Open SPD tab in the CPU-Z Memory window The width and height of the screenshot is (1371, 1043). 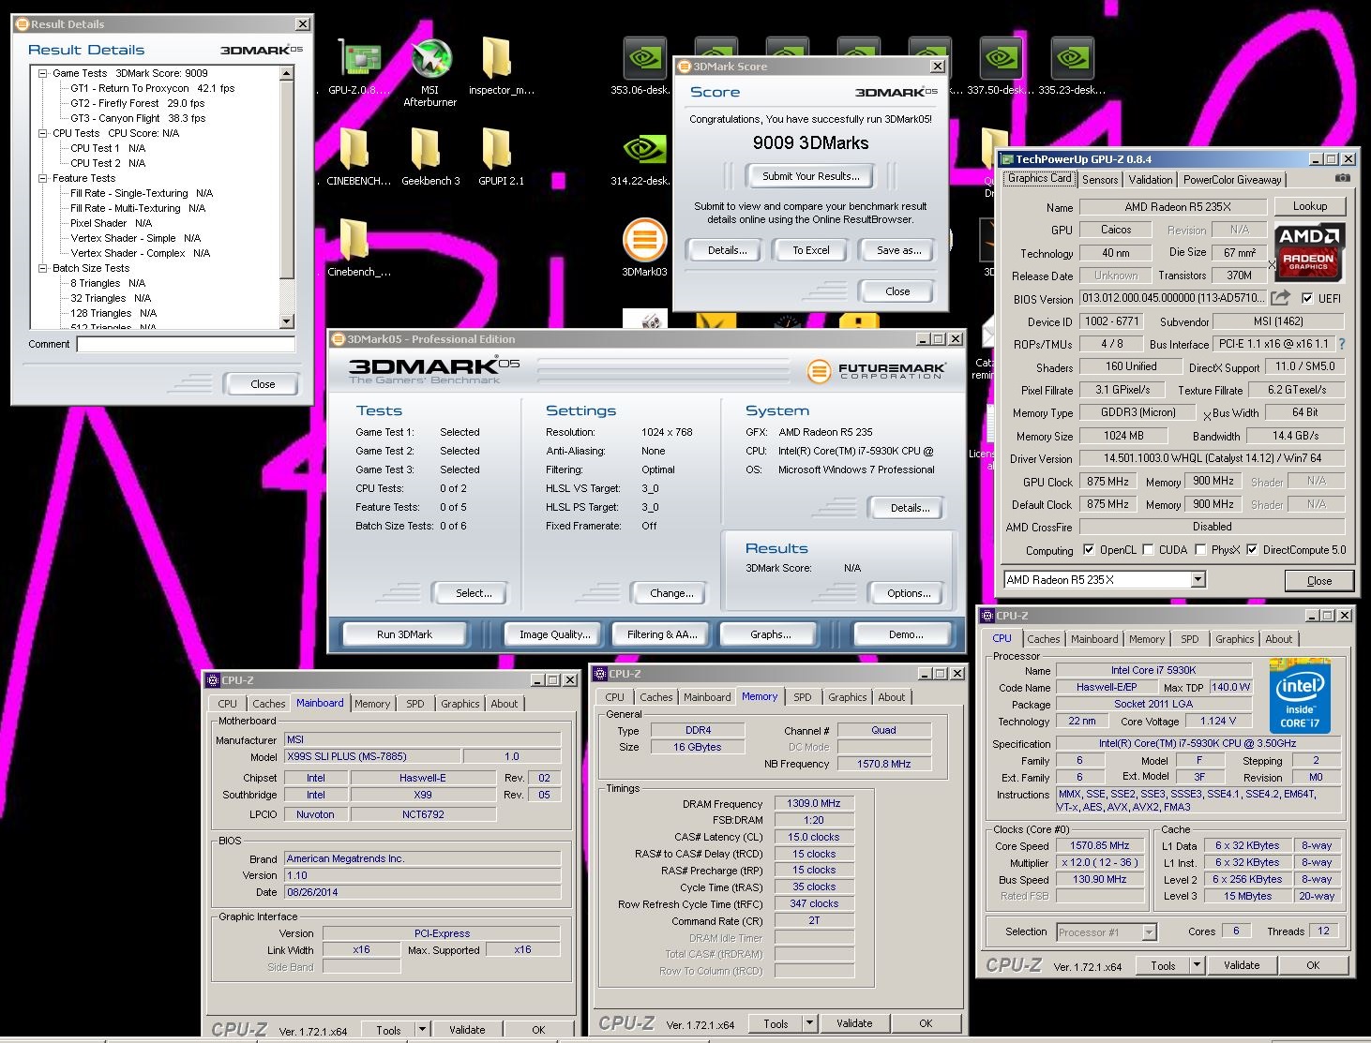pyautogui.click(x=803, y=697)
